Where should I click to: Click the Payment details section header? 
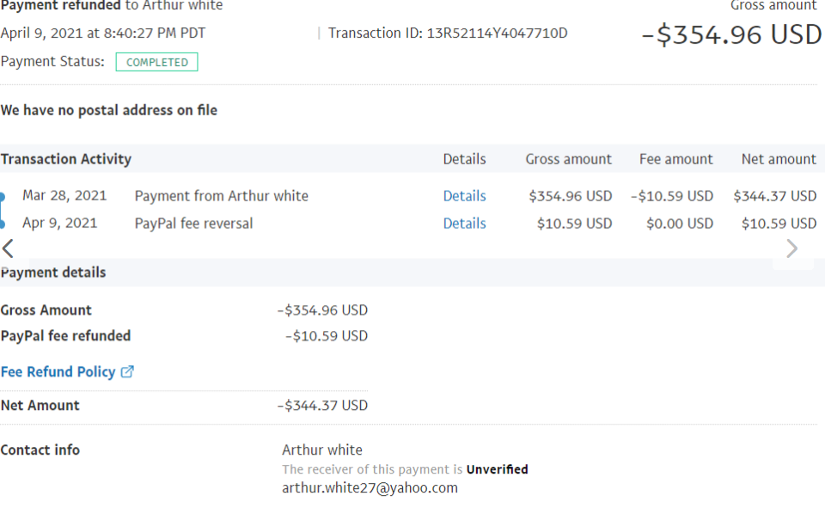click(x=53, y=272)
